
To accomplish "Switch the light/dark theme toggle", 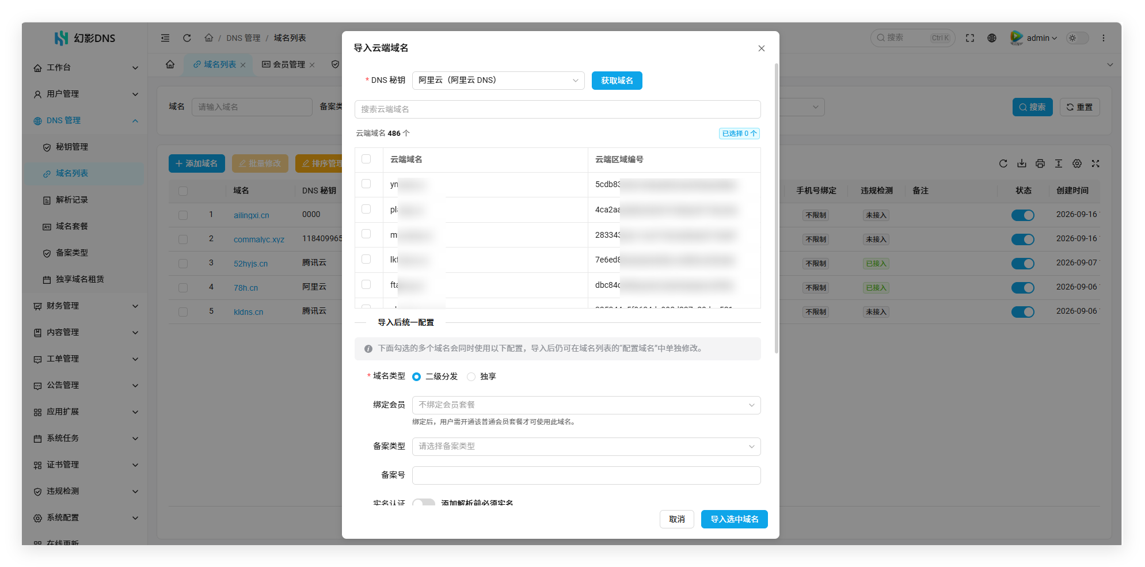I will [1078, 38].
